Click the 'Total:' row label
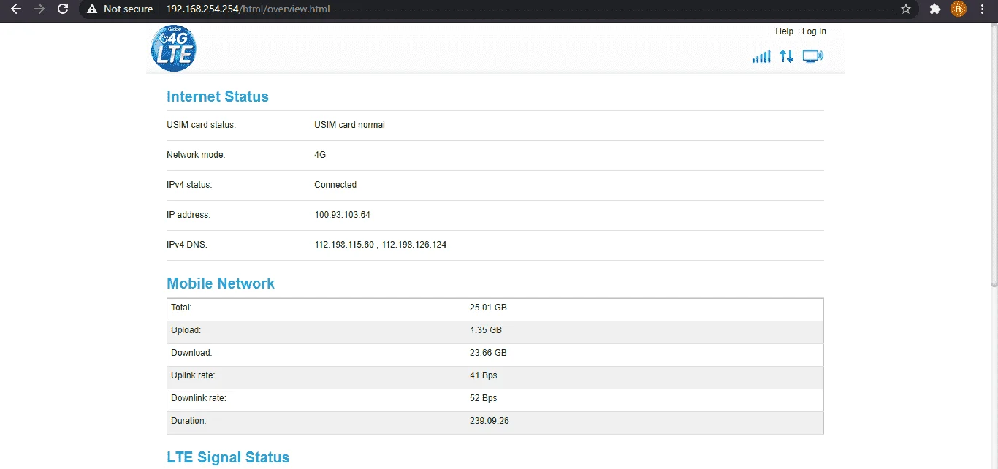 click(181, 308)
